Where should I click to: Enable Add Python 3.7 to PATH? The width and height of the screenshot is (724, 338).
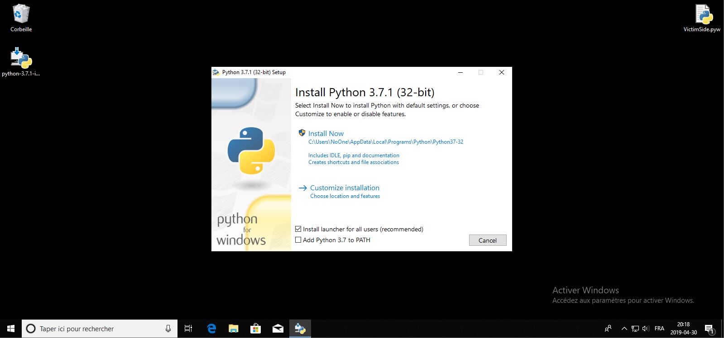tap(298, 240)
